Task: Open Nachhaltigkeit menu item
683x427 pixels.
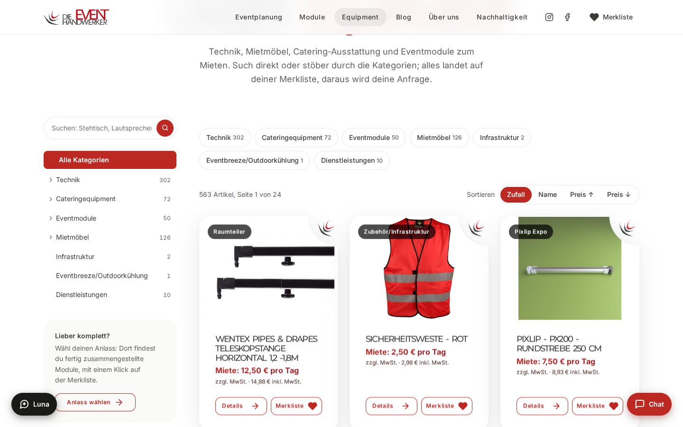Action: (502, 17)
